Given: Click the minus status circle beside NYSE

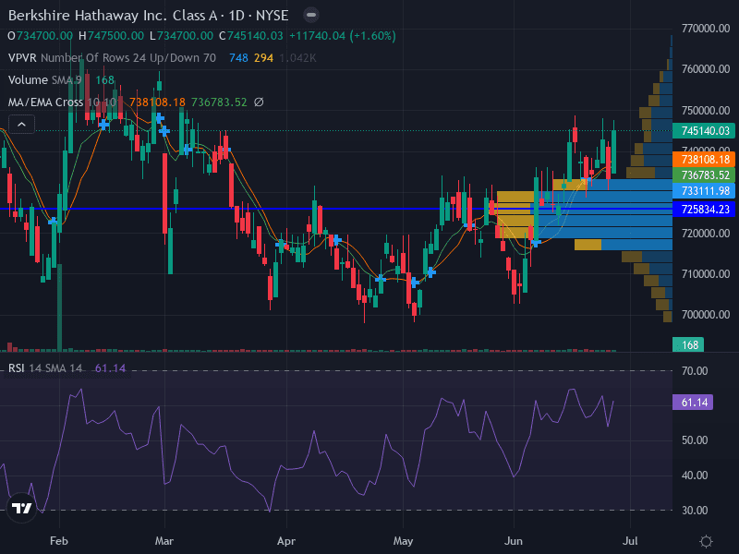Looking at the screenshot, I should coord(311,15).
